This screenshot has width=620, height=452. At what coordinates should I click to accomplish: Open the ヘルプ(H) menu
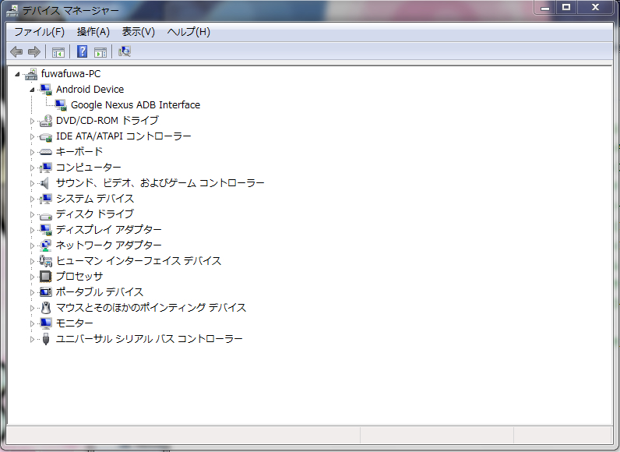coord(188,32)
